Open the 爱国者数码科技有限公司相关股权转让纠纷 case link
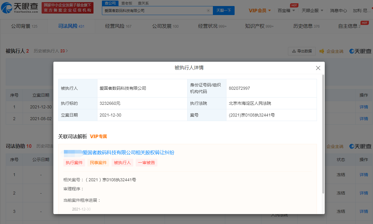Viewport: 373px width, 224px height. [x=128, y=153]
